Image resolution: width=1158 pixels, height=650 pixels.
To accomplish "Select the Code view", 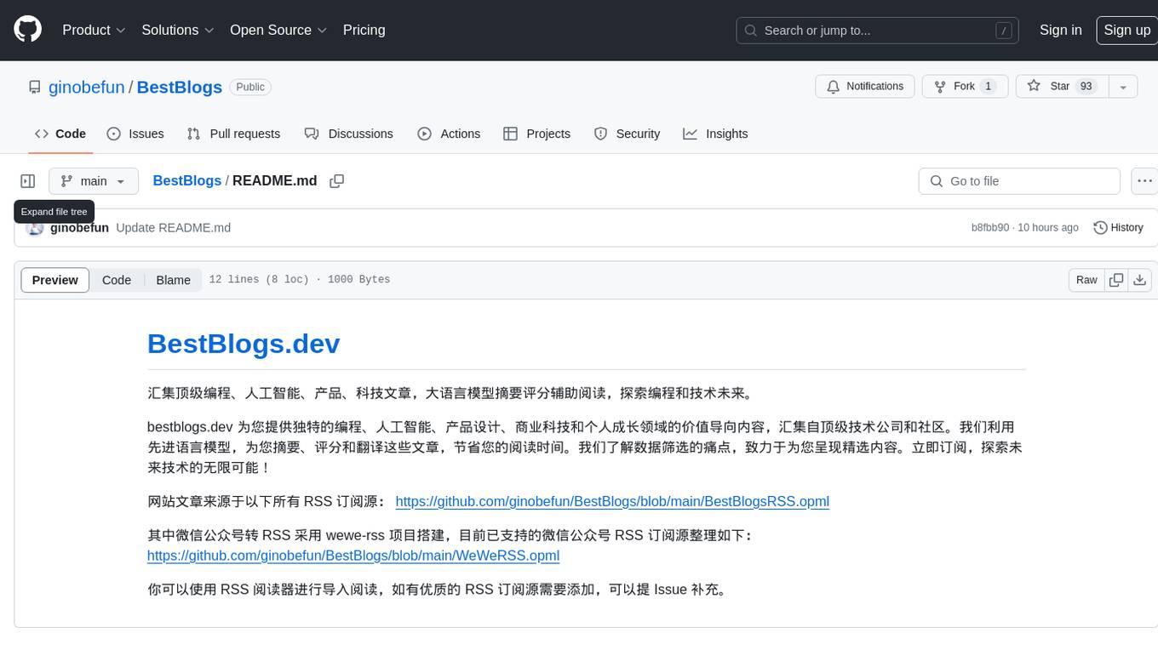I will pyautogui.click(x=117, y=280).
